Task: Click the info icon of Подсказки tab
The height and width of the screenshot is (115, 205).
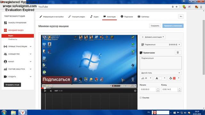Action: [122, 16]
